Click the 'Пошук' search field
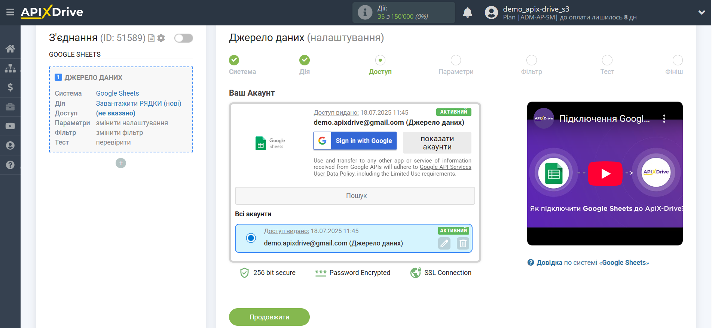Screen dimensions: 712x328 (x=355, y=196)
